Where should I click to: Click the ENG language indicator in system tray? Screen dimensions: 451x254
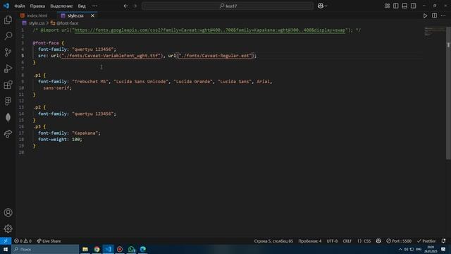[419, 249]
